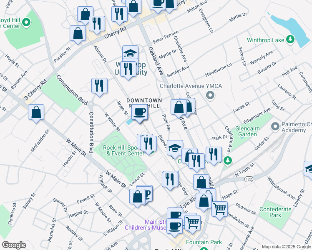Select the coffee cup marker at the top edge near Milton Ave

158,5
